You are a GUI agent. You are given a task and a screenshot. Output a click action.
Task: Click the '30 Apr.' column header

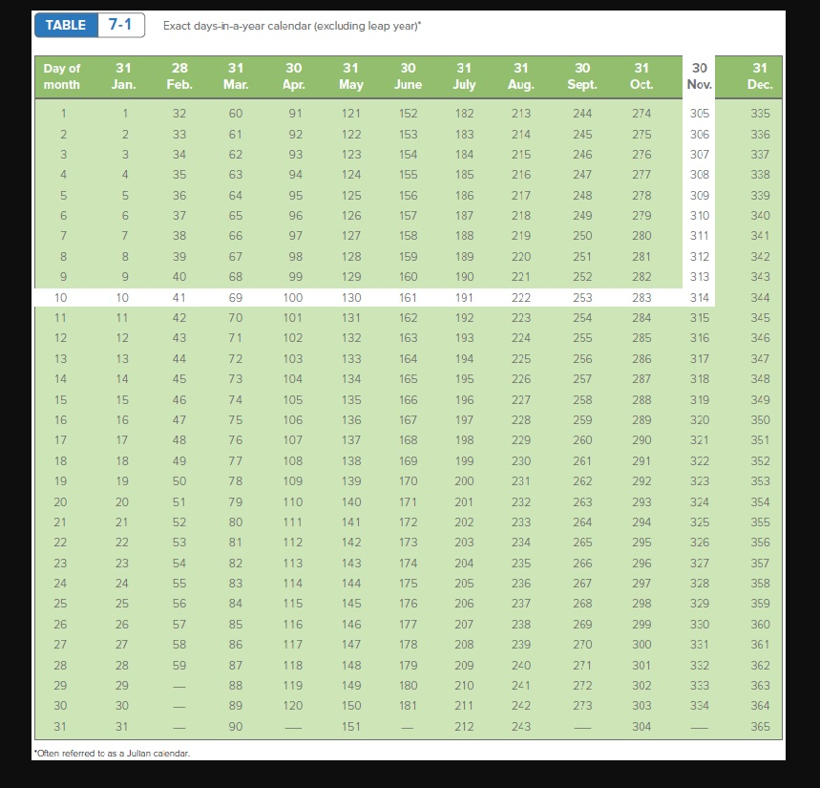[x=294, y=75]
